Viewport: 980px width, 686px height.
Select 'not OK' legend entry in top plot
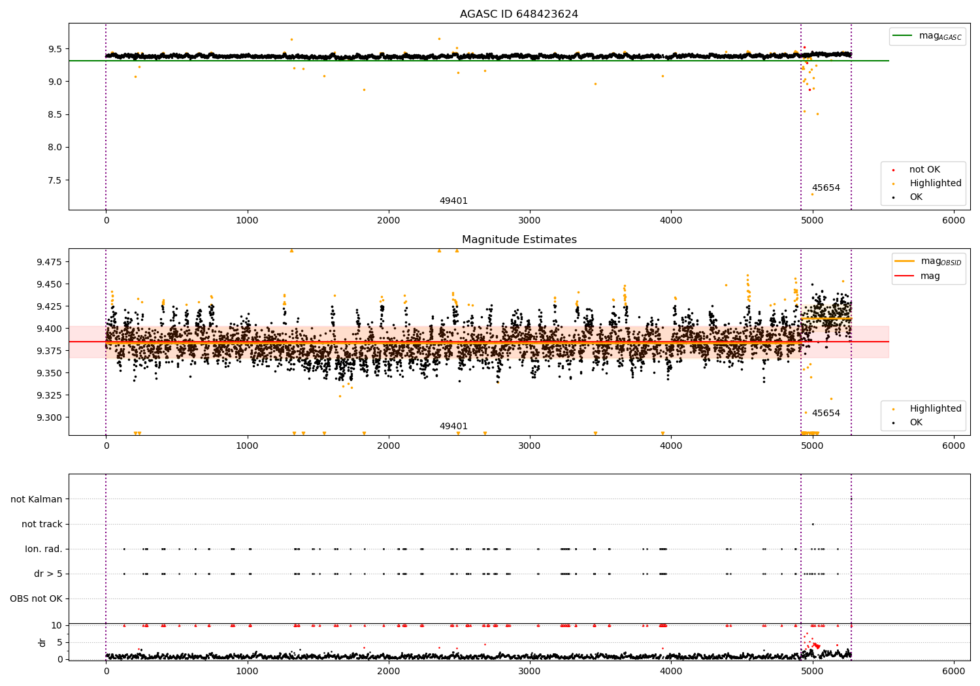coord(924,170)
